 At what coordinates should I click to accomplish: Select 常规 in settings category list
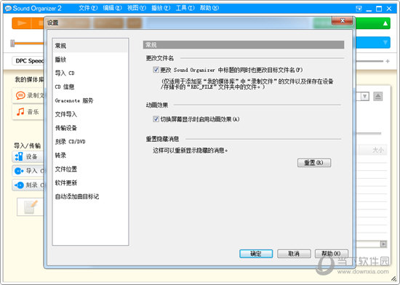pyautogui.click(x=89, y=46)
